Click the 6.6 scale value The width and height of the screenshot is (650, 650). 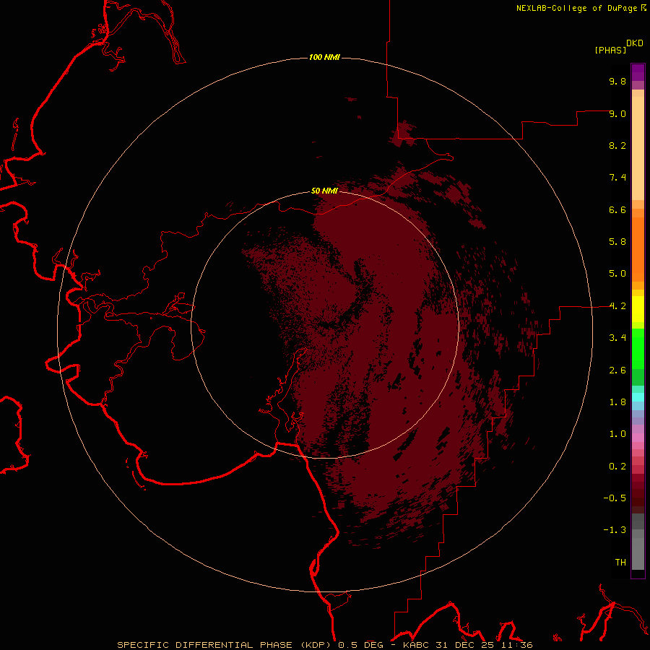pos(617,209)
